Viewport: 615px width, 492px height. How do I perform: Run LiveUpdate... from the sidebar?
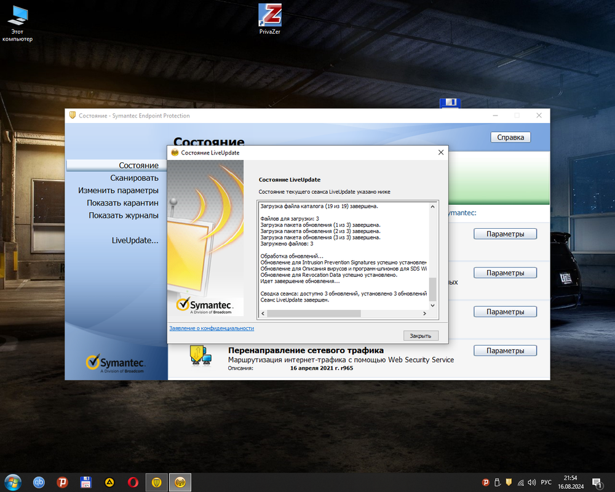(135, 240)
